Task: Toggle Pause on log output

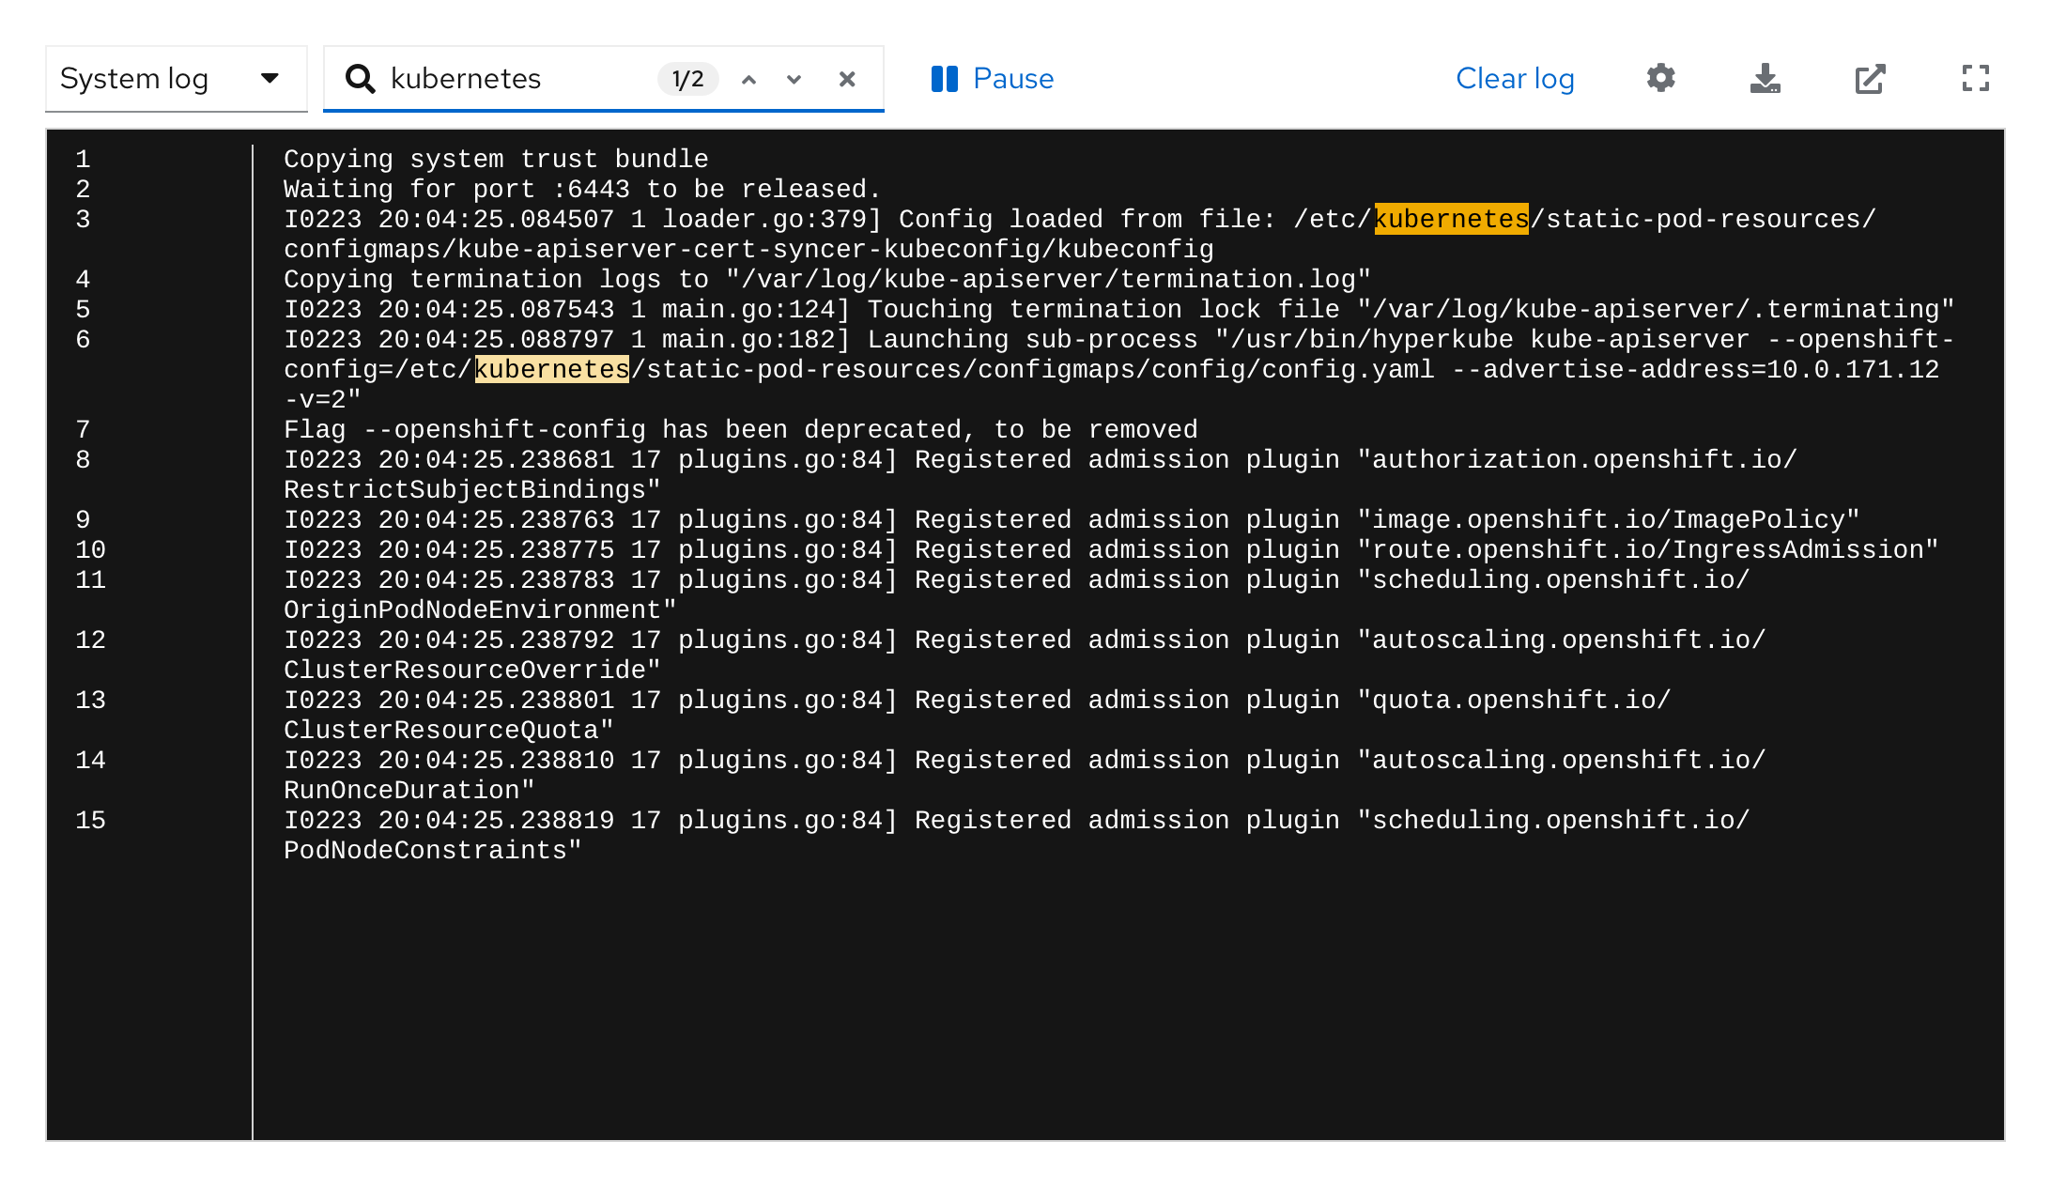Action: click(991, 79)
